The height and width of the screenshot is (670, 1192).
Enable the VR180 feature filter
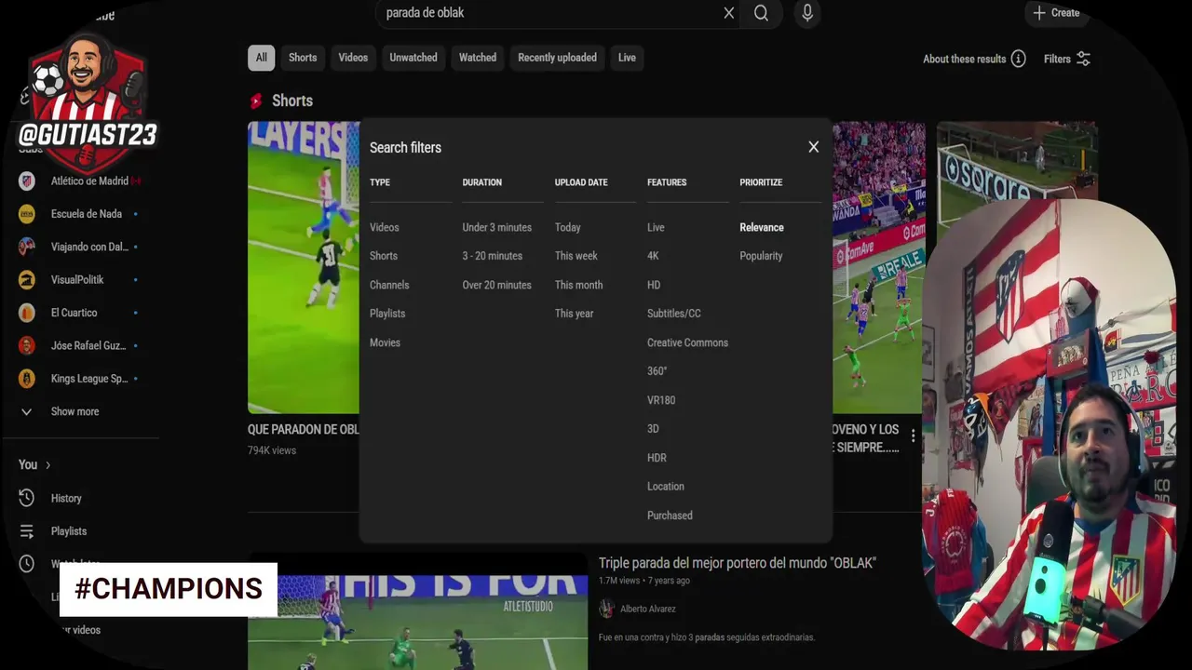(x=661, y=400)
